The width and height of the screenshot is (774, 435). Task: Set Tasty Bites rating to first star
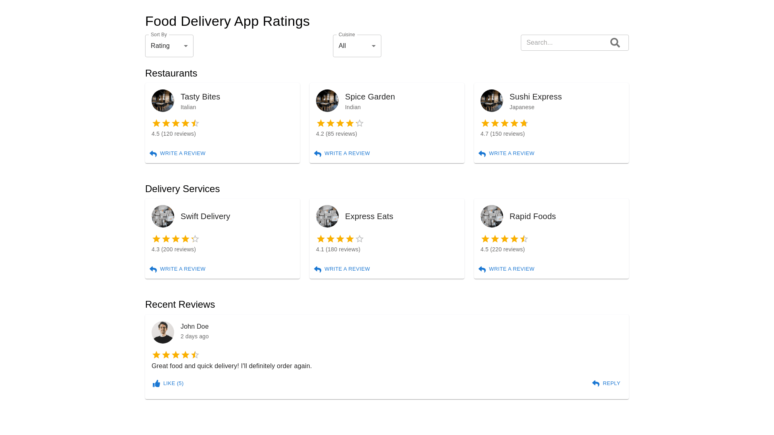(x=156, y=124)
